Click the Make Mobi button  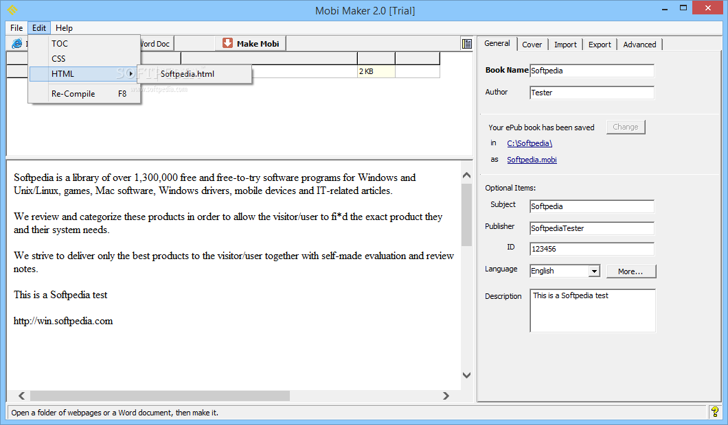click(251, 44)
